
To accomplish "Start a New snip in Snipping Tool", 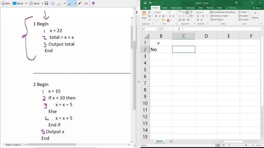I will tap(5, 3).
